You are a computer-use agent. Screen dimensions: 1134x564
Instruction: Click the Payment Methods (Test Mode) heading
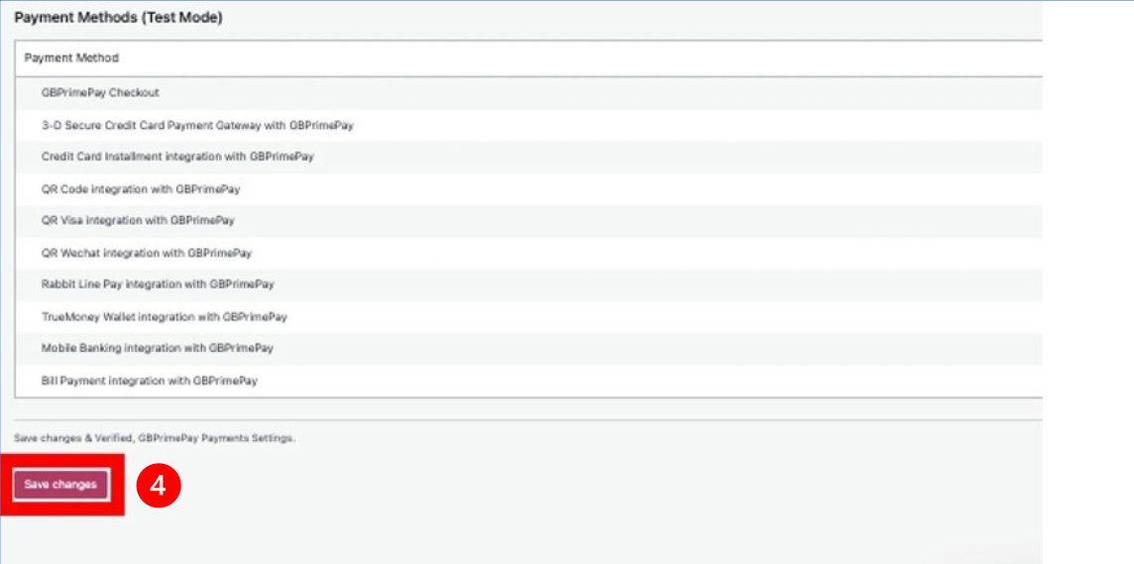coord(118,19)
